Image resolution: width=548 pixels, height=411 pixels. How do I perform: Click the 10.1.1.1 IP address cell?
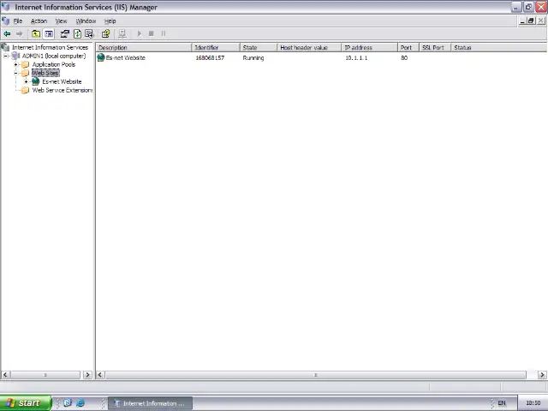point(356,57)
